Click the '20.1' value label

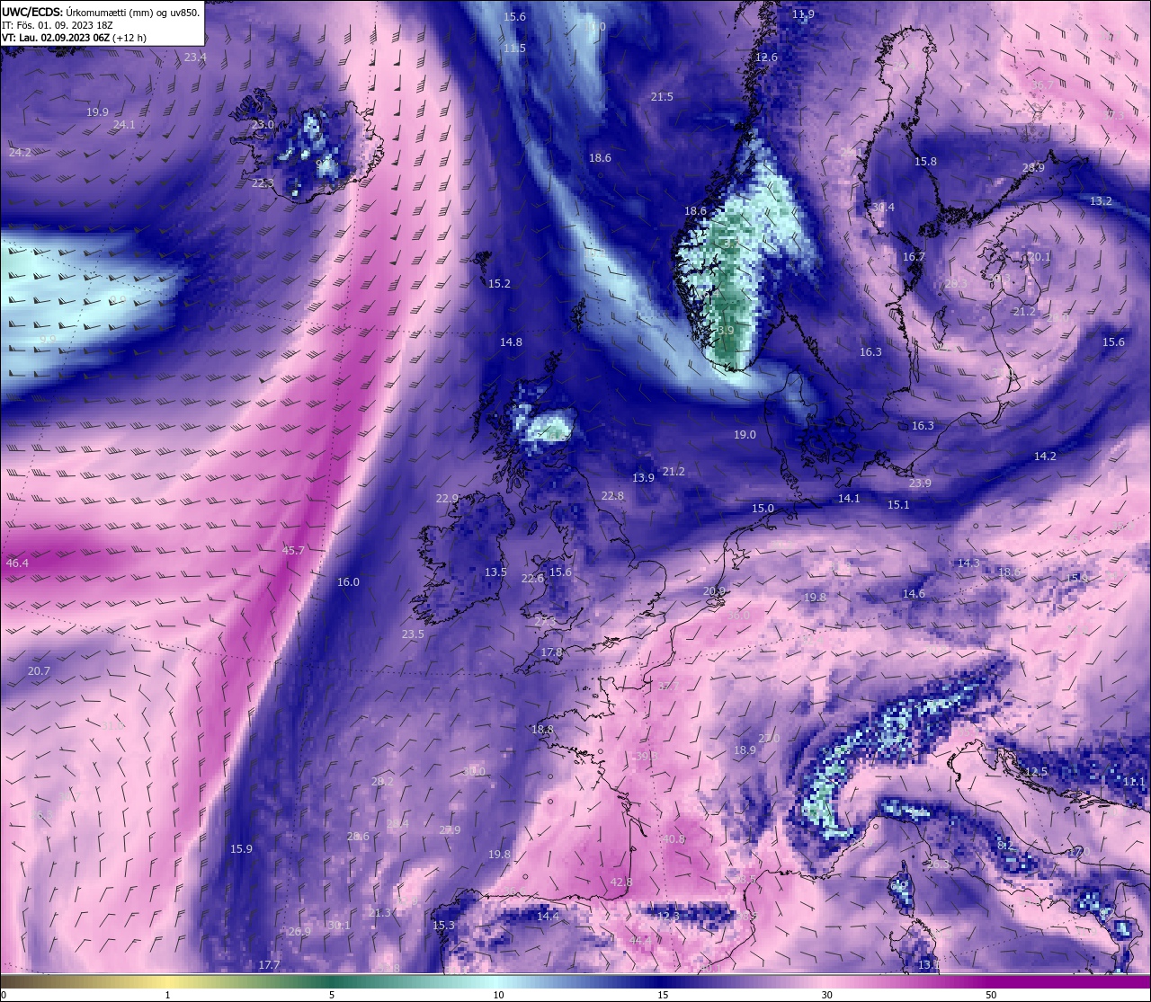click(1039, 257)
